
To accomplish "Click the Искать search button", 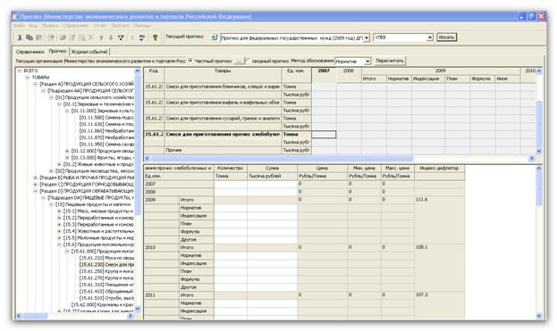I will click(446, 37).
